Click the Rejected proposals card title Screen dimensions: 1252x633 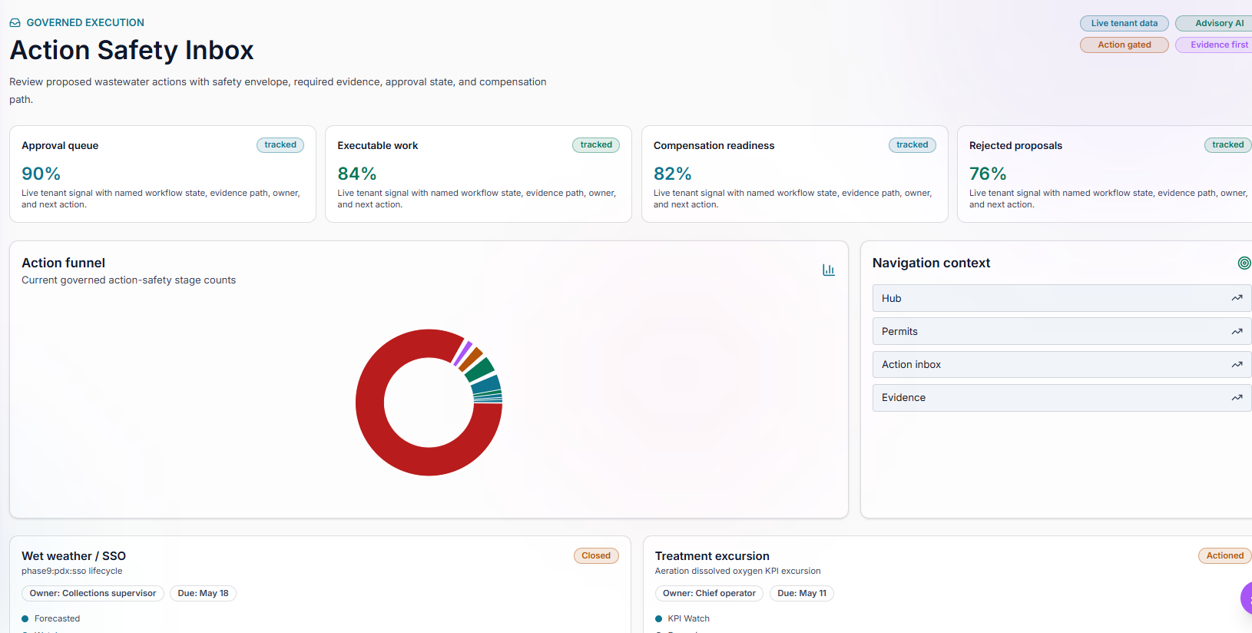(x=1015, y=145)
